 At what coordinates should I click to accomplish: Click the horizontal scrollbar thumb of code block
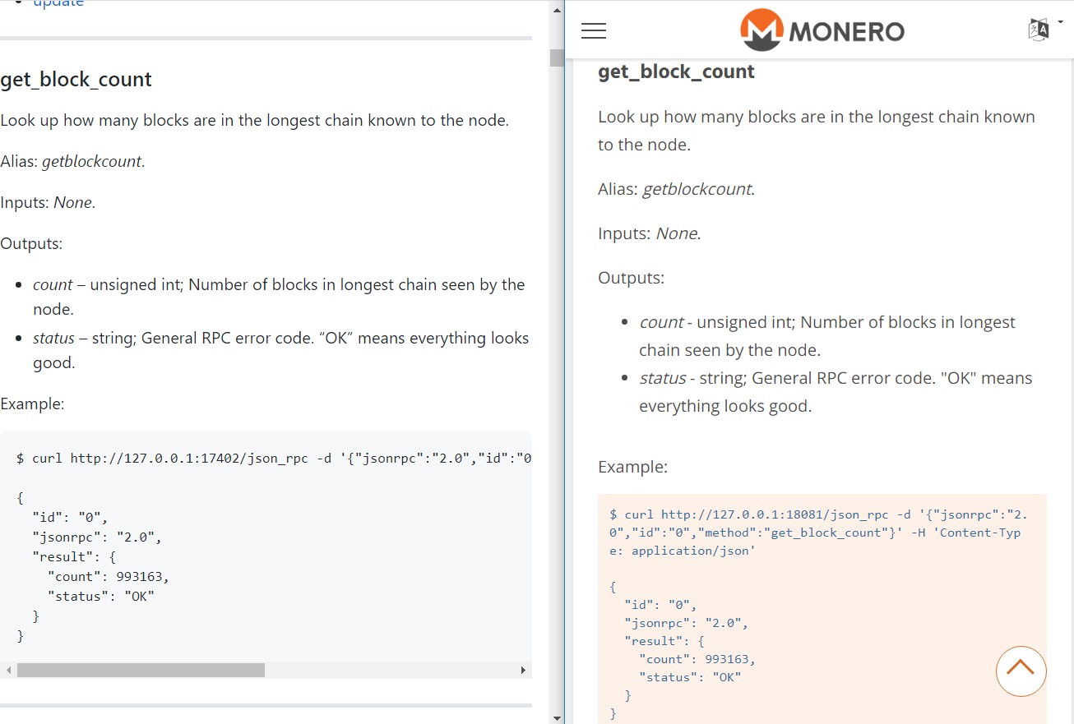[x=141, y=671]
